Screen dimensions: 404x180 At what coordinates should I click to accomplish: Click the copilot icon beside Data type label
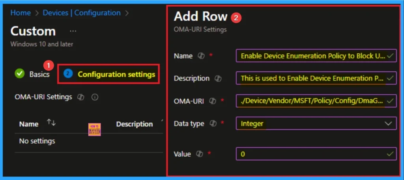pyautogui.click(x=213, y=124)
